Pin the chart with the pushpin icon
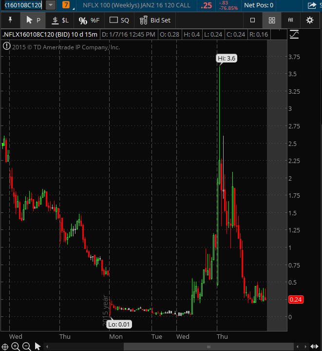Screen dimensions: 322x351 pos(10,20)
